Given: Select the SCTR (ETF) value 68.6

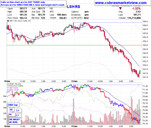Looking at the screenshot, I should point(86,18).
